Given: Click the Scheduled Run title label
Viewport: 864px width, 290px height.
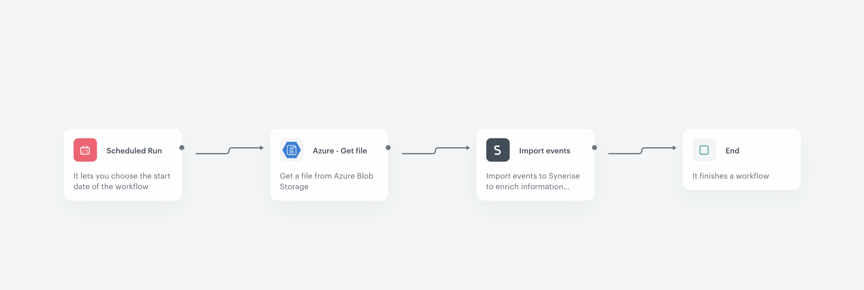Looking at the screenshot, I should [x=134, y=150].
